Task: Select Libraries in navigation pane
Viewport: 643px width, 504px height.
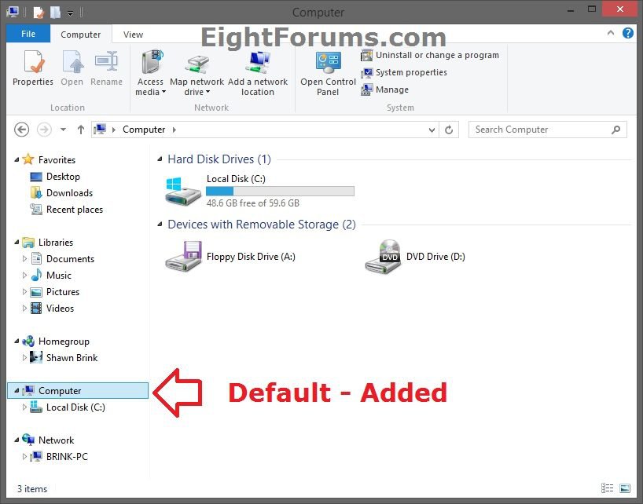Action: (56, 243)
